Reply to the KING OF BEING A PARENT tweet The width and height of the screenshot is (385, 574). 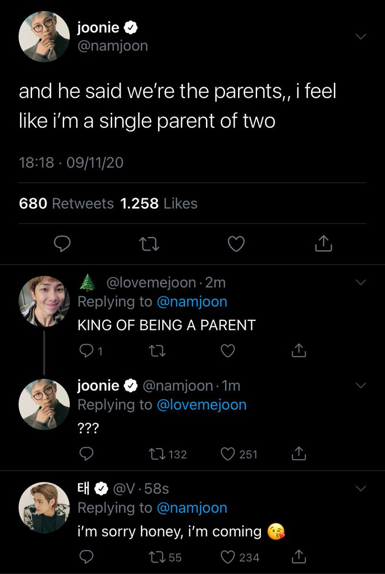(85, 352)
